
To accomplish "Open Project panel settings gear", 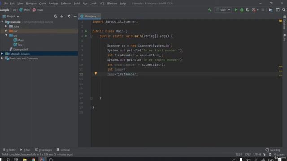I will click(69, 16).
